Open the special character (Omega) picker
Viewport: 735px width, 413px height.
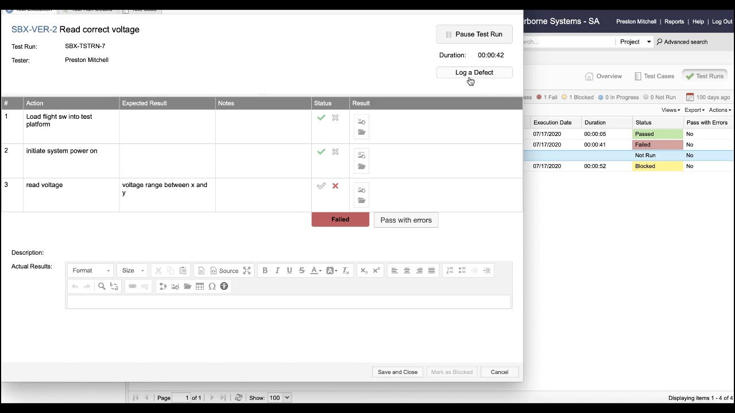pos(212,286)
